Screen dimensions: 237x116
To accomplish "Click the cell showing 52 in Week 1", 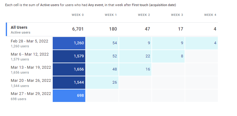I will (102, 56).
